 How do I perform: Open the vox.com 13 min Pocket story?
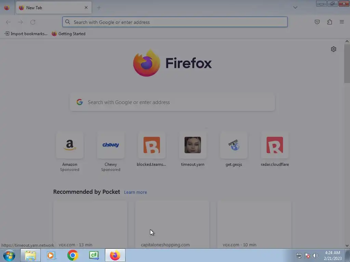click(x=90, y=224)
